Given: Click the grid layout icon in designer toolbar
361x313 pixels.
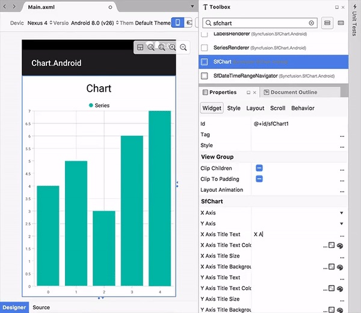Looking at the screenshot, I should [x=140, y=47].
